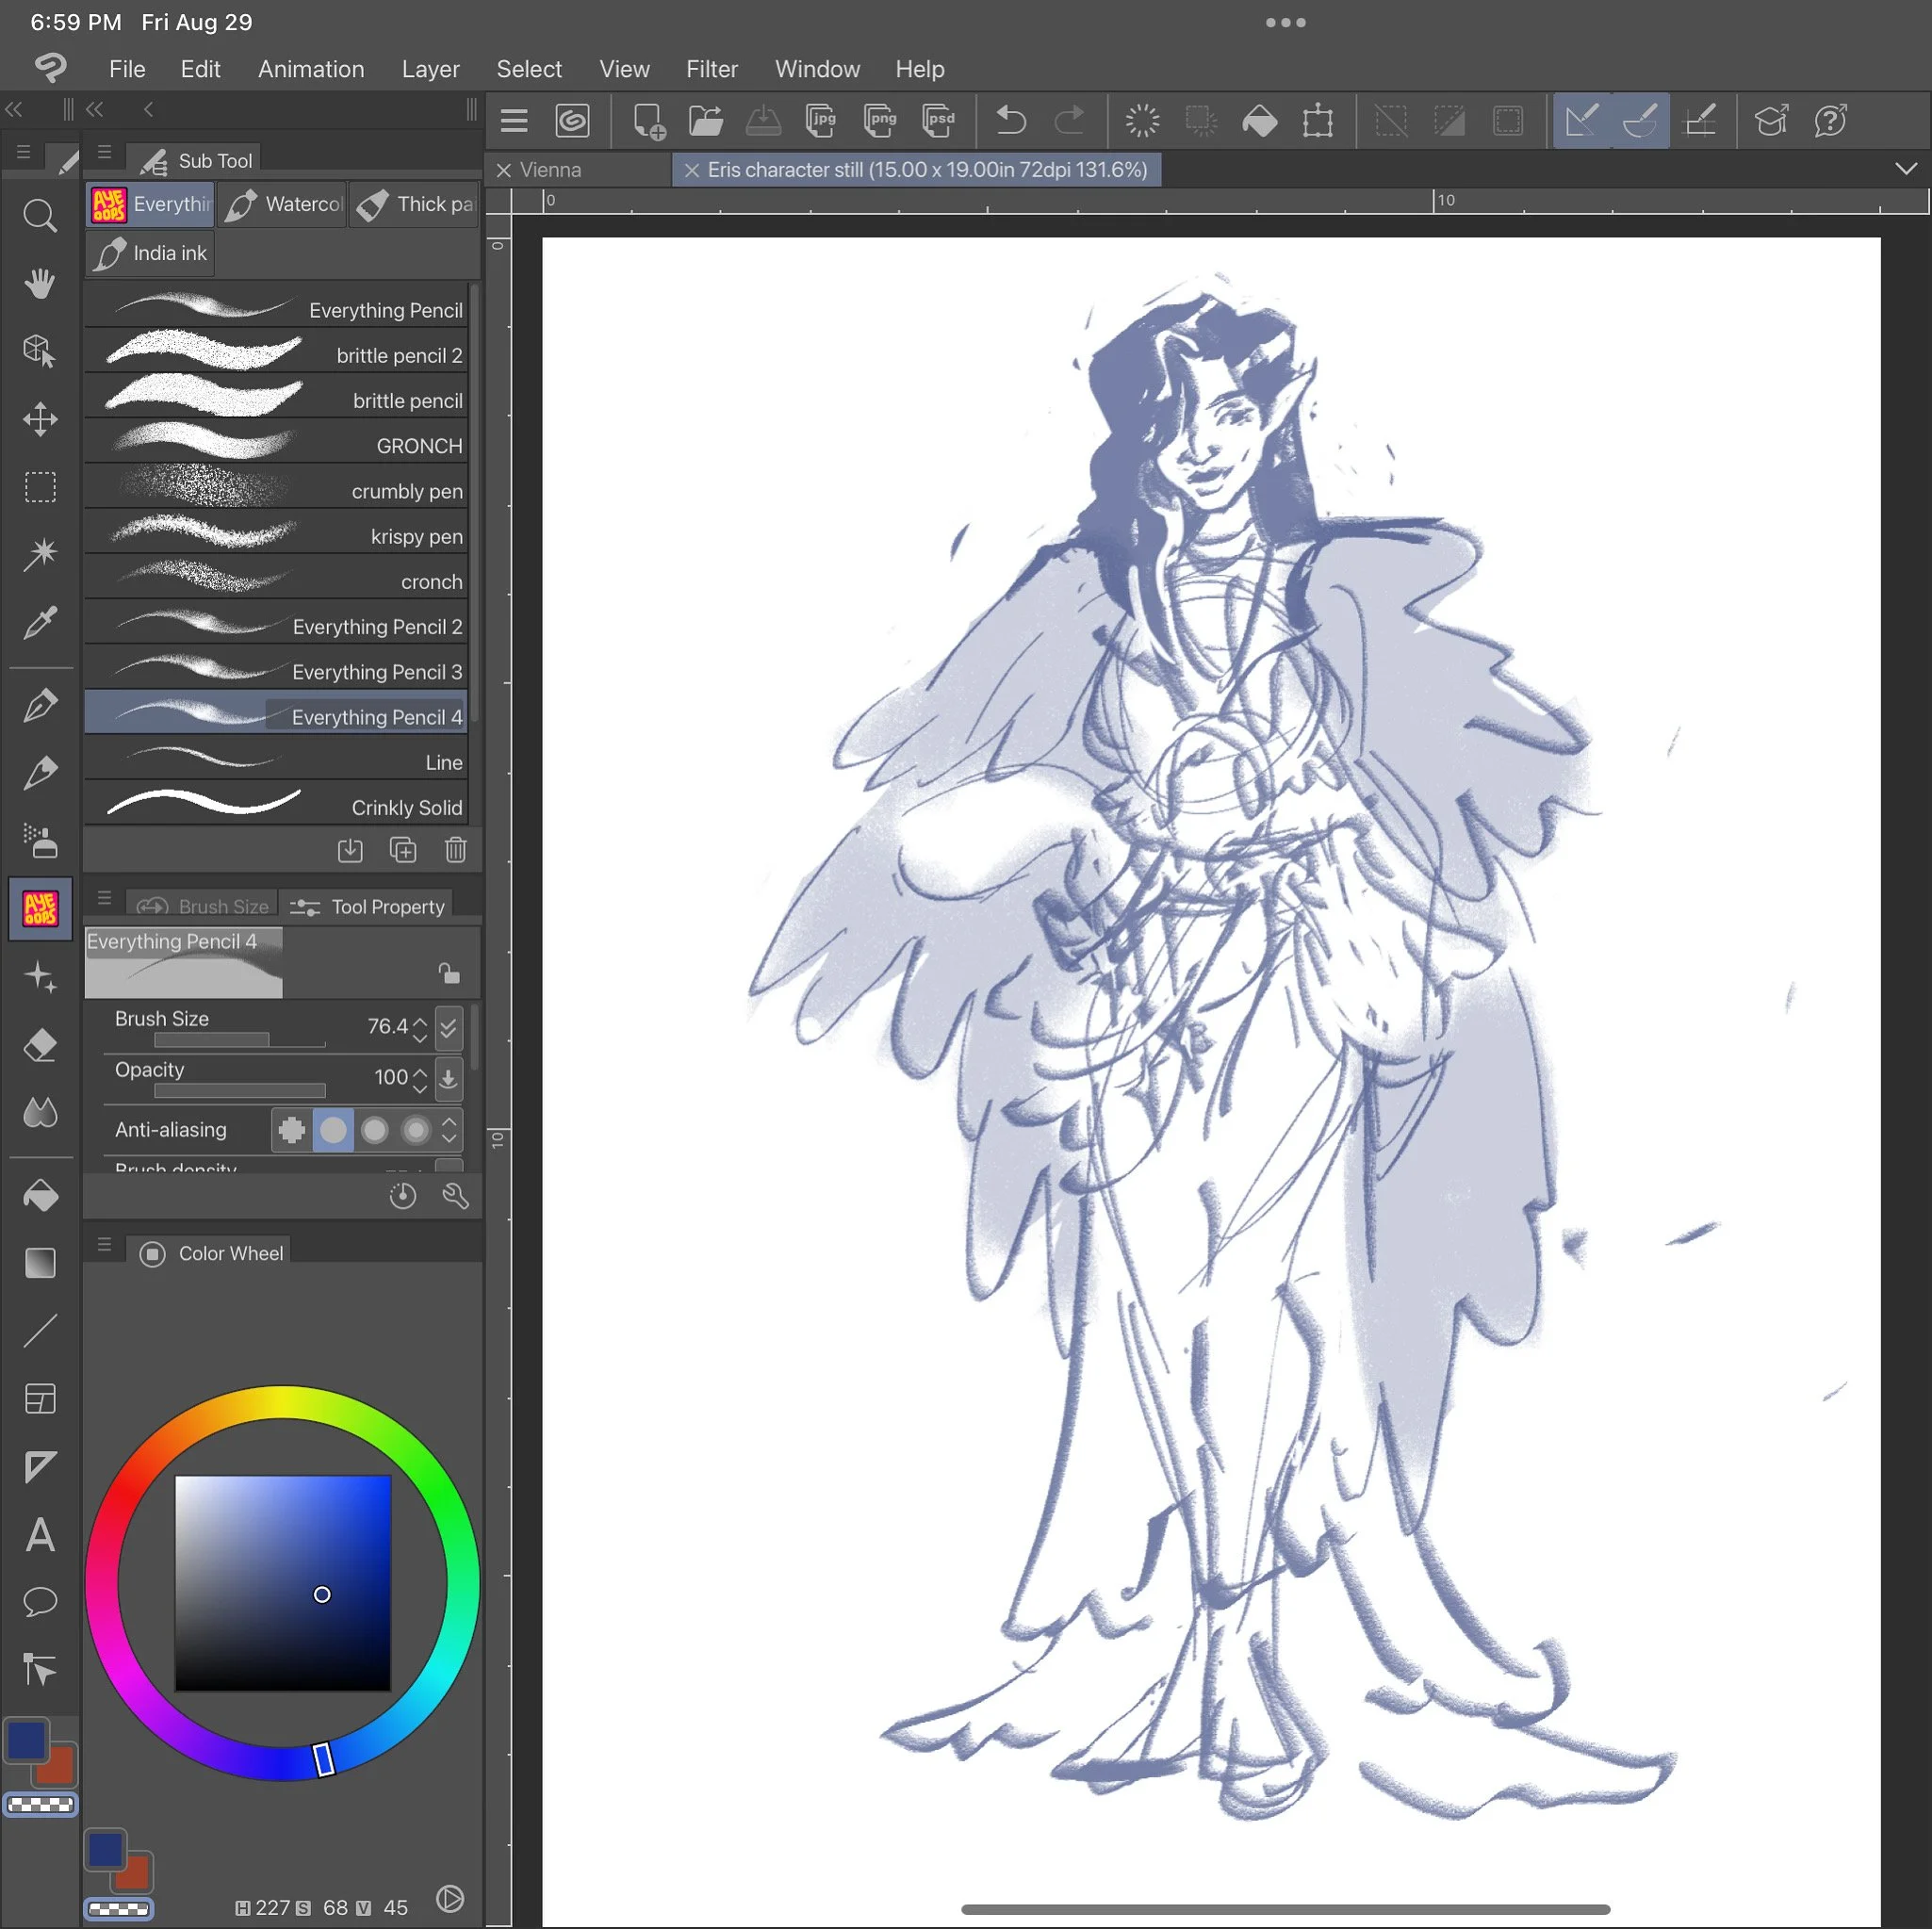The image size is (1932, 1929).
Task: Select transparent color swatch under color chips
Action: (x=40, y=1804)
